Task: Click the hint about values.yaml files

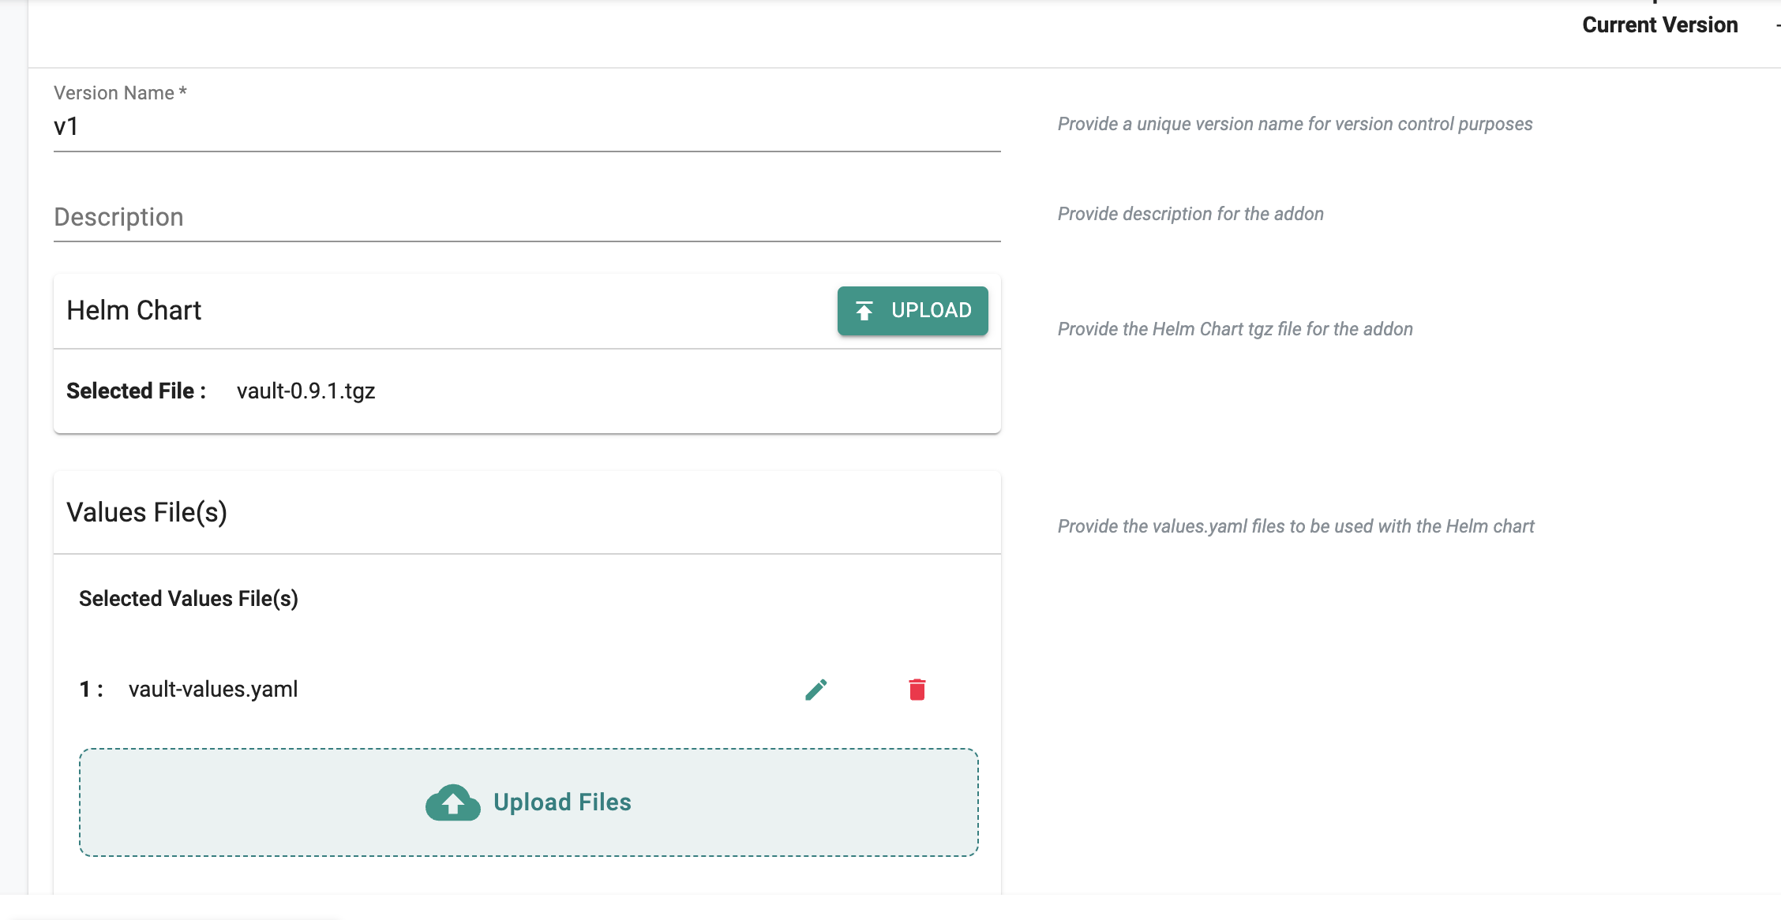Action: click(1296, 527)
